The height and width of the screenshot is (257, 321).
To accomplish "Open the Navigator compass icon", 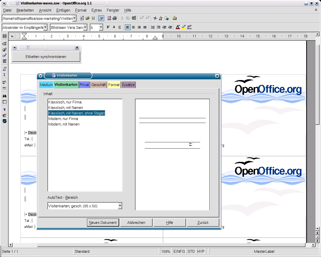I will 155,18.
